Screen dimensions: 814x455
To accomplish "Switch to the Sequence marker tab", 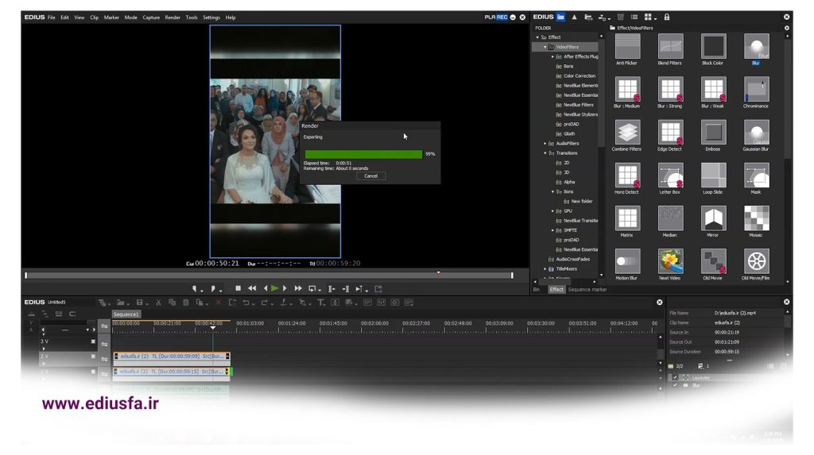I will pos(587,290).
